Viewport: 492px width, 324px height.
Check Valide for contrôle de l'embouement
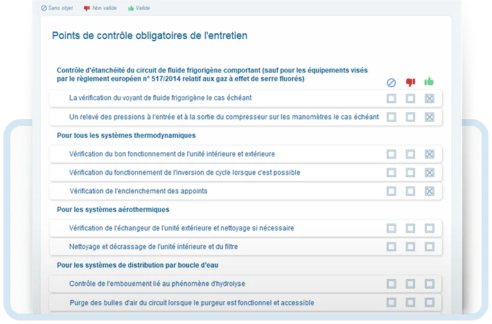click(430, 284)
